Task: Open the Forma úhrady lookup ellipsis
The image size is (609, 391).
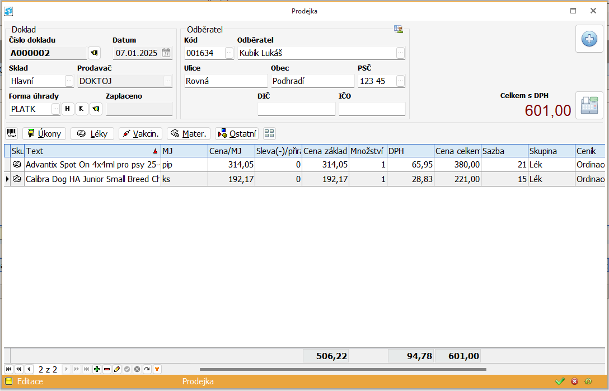Action: 55,109
